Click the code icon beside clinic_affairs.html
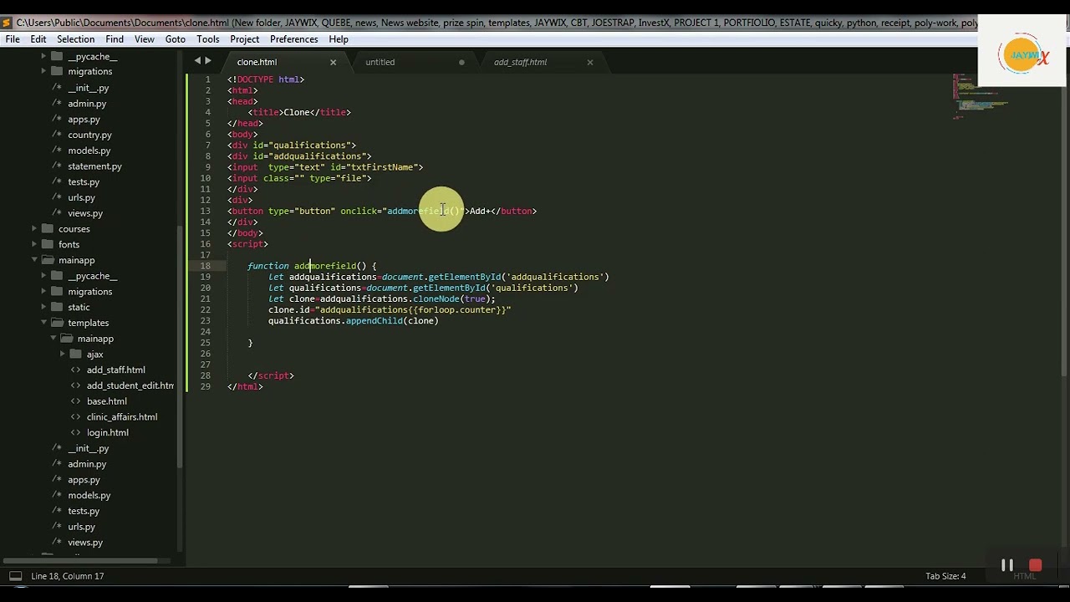The width and height of the screenshot is (1070, 602). tap(76, 417)
